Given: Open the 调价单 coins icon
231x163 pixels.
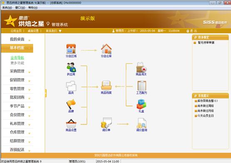Looking at the screenshot, I should tap(107, 123).
